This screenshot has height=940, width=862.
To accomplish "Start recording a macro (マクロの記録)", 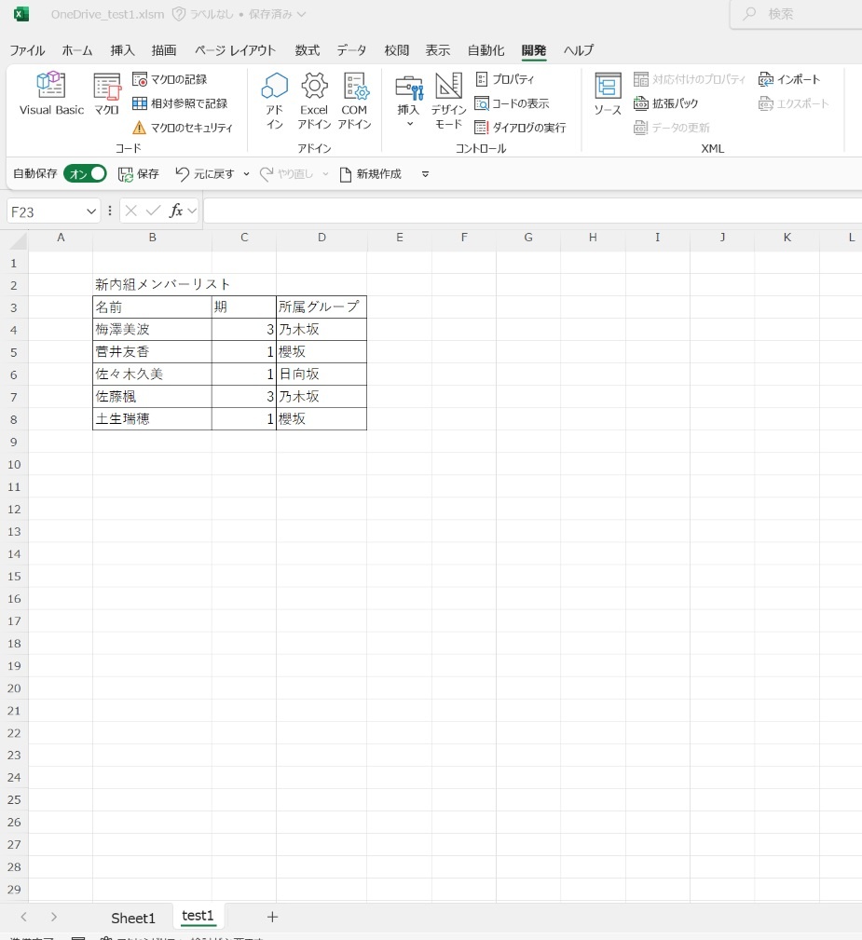I will 170,79.
